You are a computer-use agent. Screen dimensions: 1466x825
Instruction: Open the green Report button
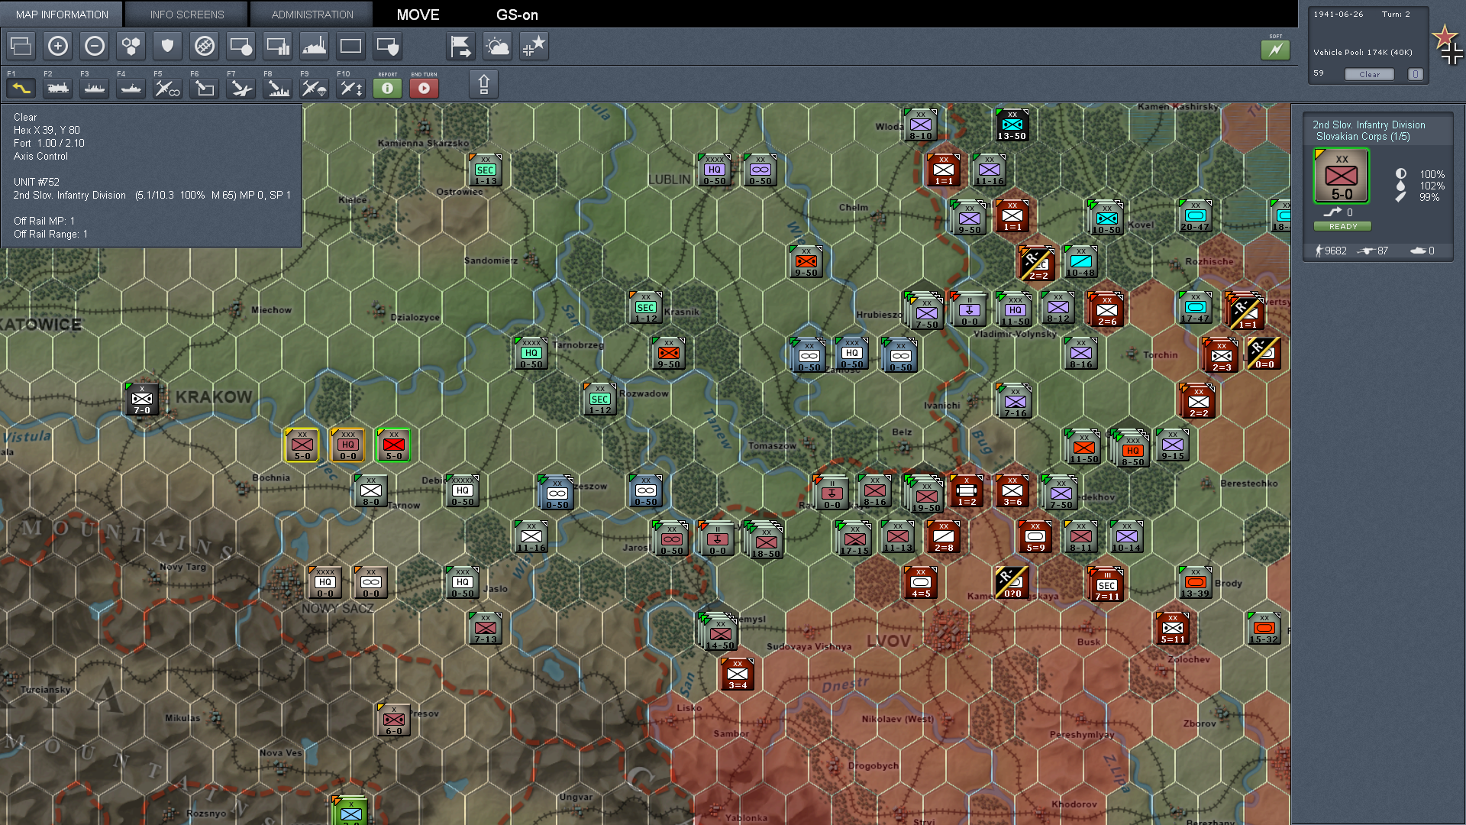click(387, 89)
